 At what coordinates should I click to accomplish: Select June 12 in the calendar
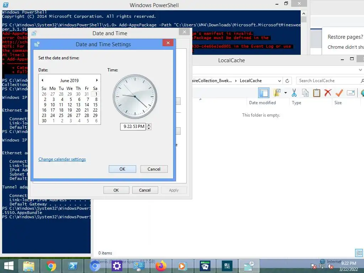pyautogui.click(x=70, y=105)
